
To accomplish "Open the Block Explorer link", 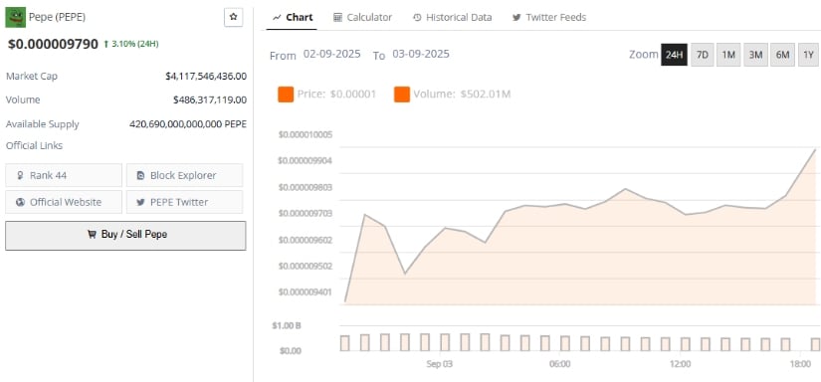I will tap(184, 175).
